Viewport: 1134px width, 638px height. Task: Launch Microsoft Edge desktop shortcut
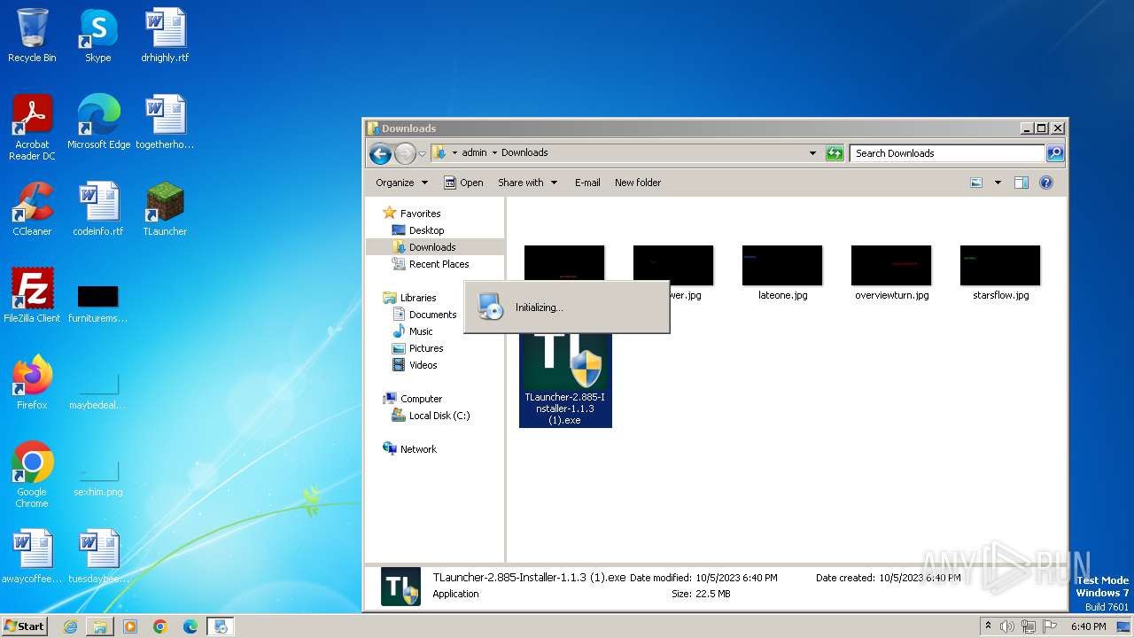pos(98,122)
